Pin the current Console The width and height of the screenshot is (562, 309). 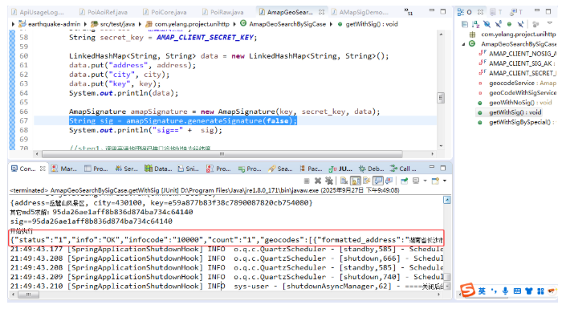click(x=405, y=181)
